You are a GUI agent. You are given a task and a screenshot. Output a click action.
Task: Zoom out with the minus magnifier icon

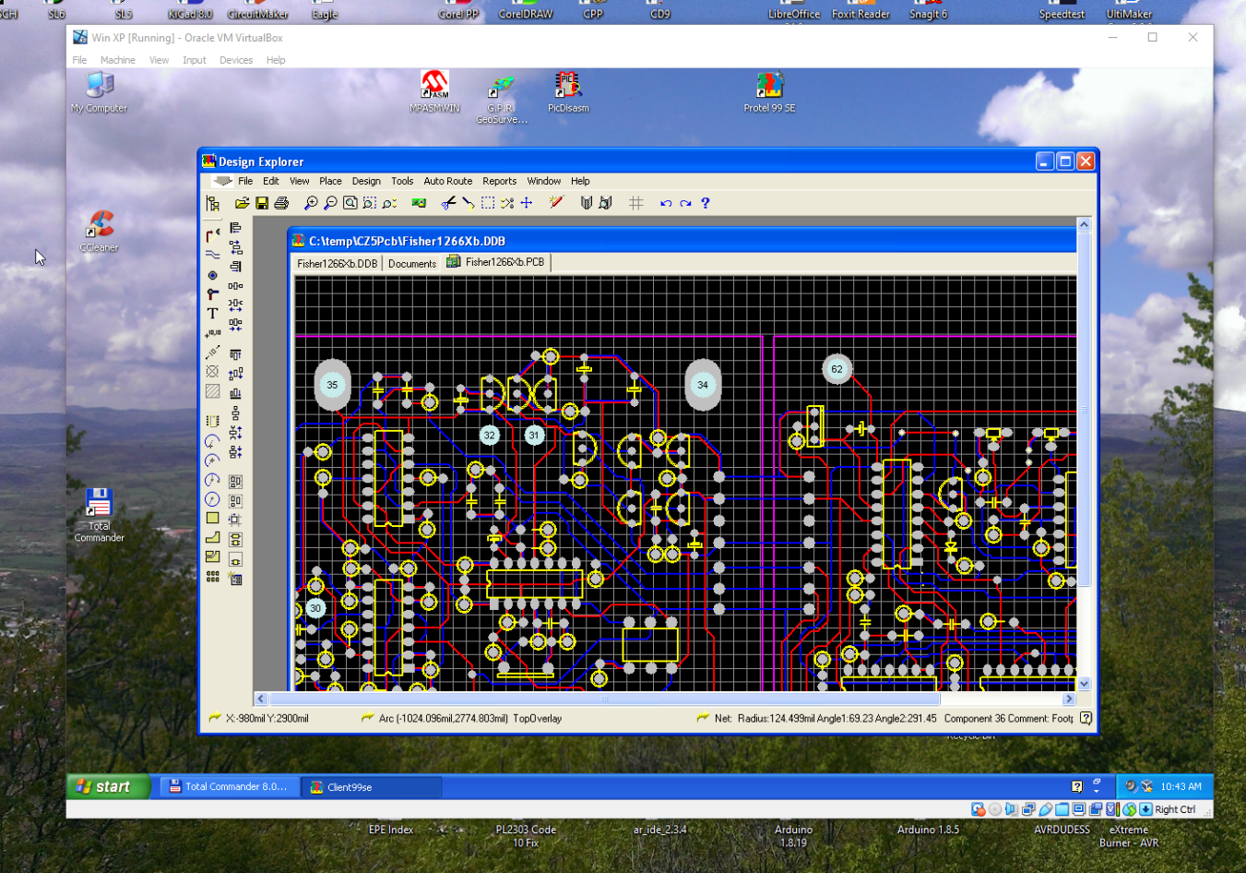tap(330, 203)
